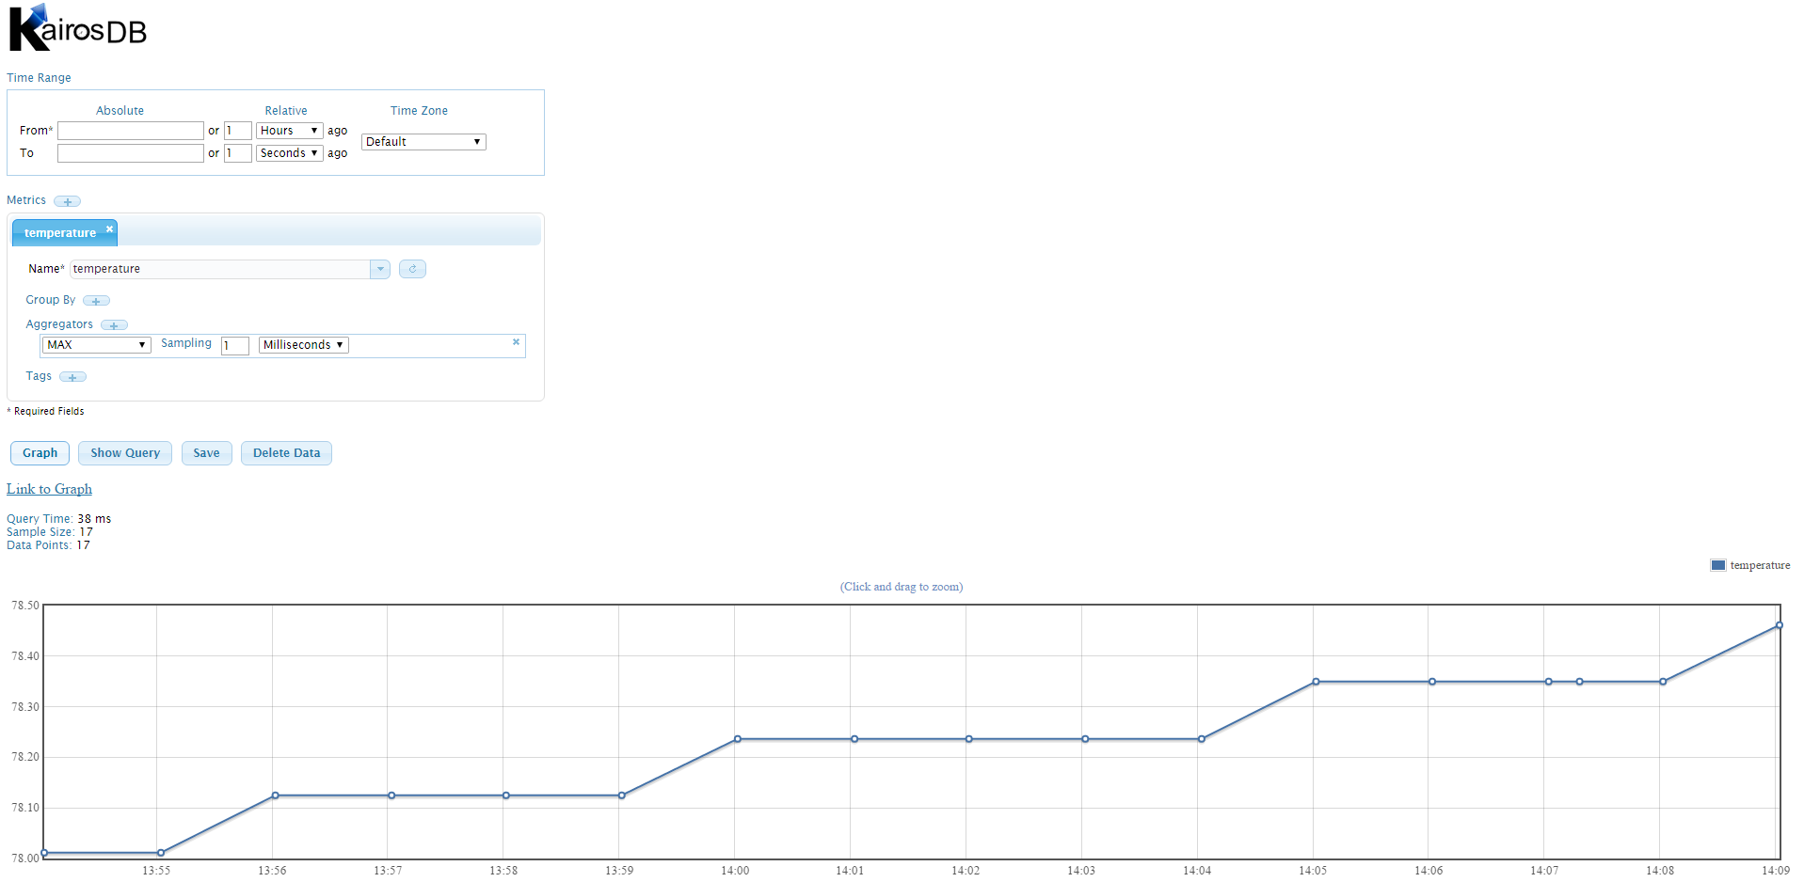The image size is (1804, 882).
Task: Remove the MAX aggregator with its x icon
Action: [516, 342]
